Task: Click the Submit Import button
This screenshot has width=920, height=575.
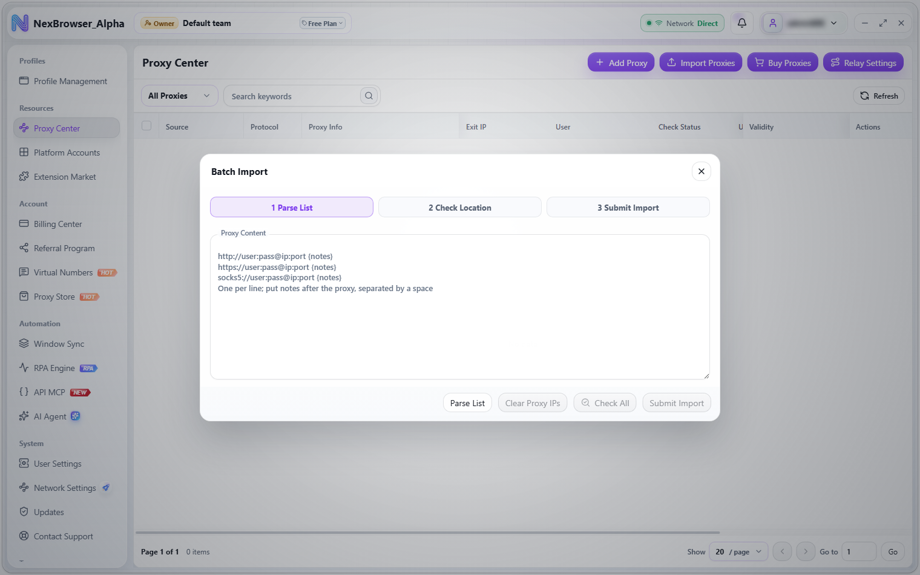Action: (677, 403)
